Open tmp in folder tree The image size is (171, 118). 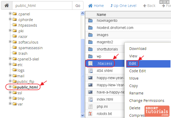(x=21, y=99)
